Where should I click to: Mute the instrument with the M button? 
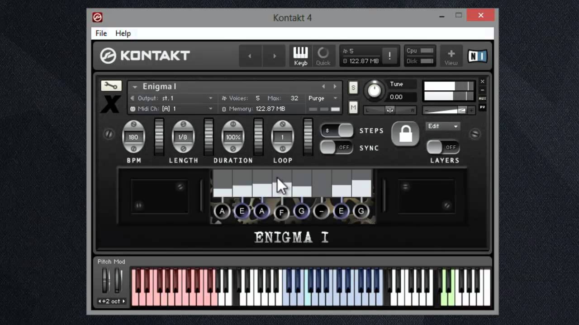tap(353, 107)
